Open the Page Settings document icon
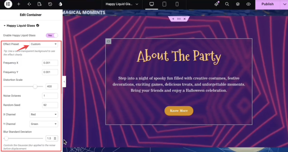Viewport: 288px width, 152px height. [39, 4]
